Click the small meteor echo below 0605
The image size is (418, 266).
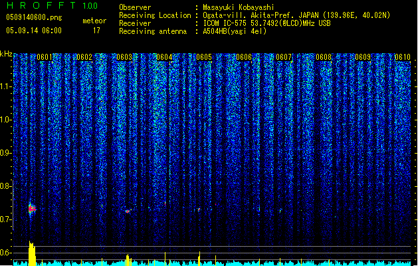[199, 209]
